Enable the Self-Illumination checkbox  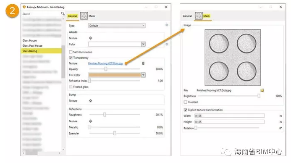tap(71, 52)
